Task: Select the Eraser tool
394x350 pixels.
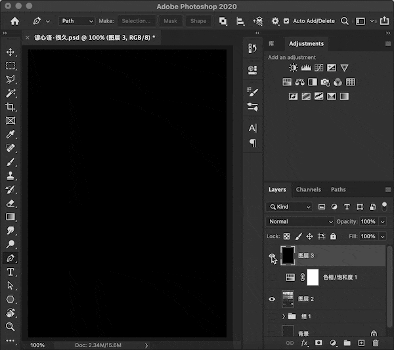Action: (x=11, y=203)
